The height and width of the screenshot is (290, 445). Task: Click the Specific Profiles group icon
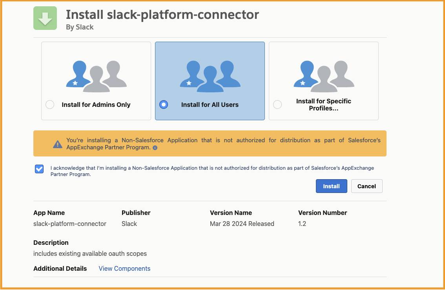(324, 76)
